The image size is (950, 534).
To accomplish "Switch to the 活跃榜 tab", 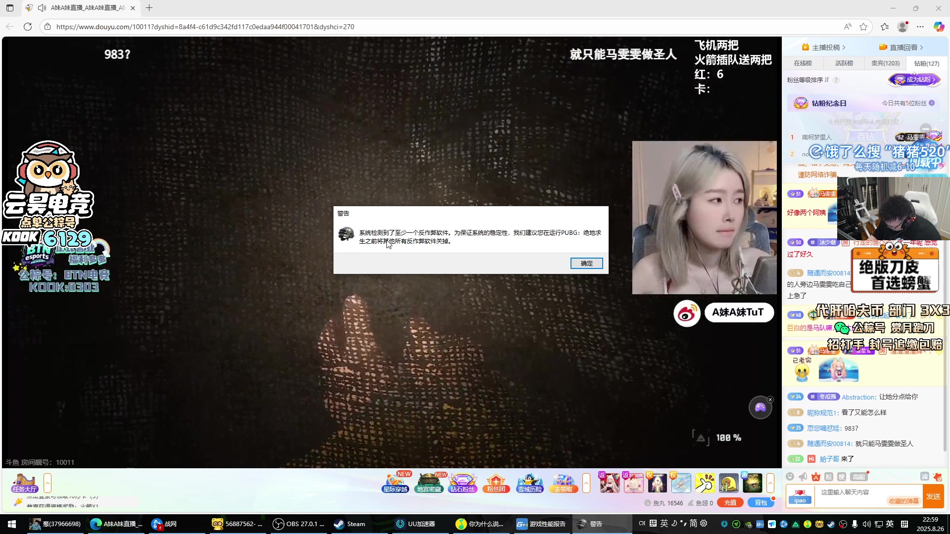I will 844,63.
